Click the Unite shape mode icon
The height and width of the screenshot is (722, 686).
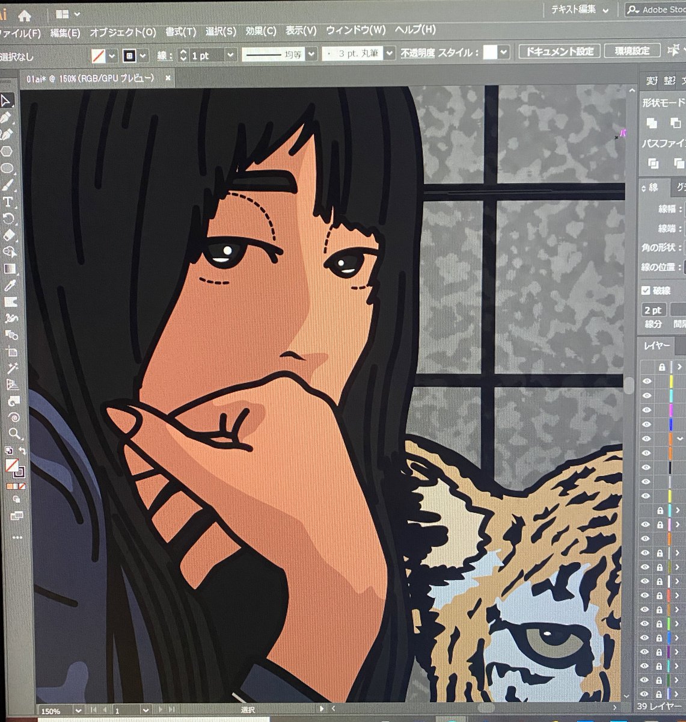(652, 123)
